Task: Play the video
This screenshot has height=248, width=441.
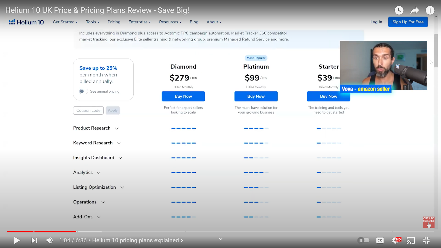Action: pos(17,241)
